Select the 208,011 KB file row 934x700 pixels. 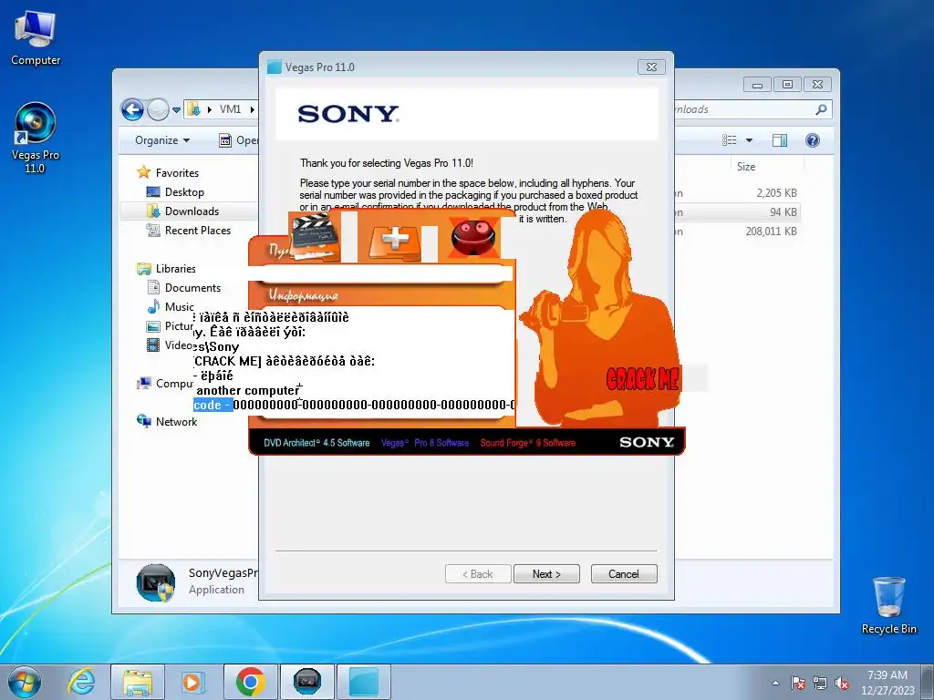click(x=736, y=231)
